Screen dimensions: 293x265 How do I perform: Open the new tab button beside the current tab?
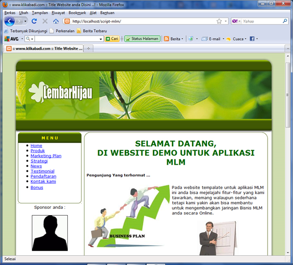[x=88, y=48]
